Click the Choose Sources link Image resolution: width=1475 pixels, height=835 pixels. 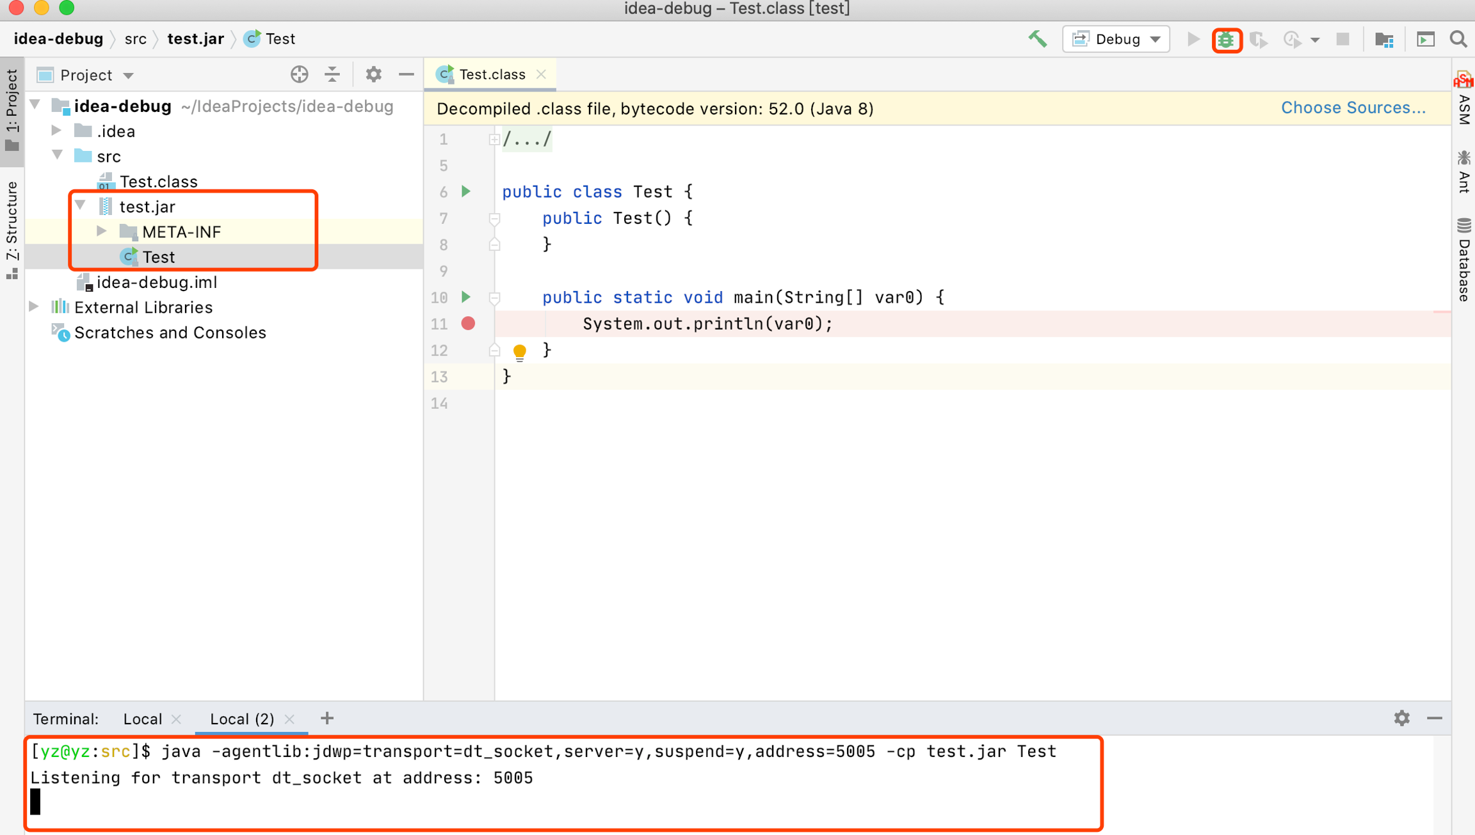pyautogui.click(x=1353, y=108)
